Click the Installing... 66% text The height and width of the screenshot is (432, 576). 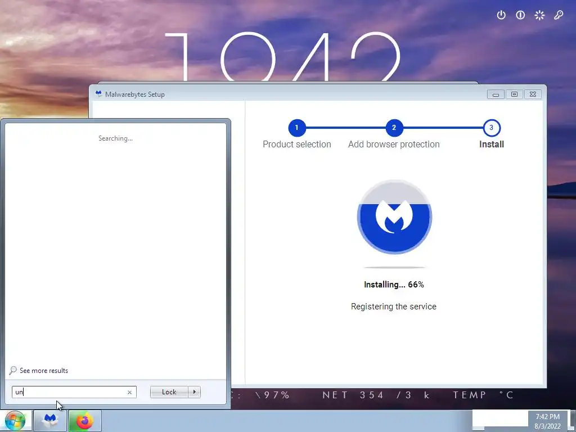pos(394,285)
